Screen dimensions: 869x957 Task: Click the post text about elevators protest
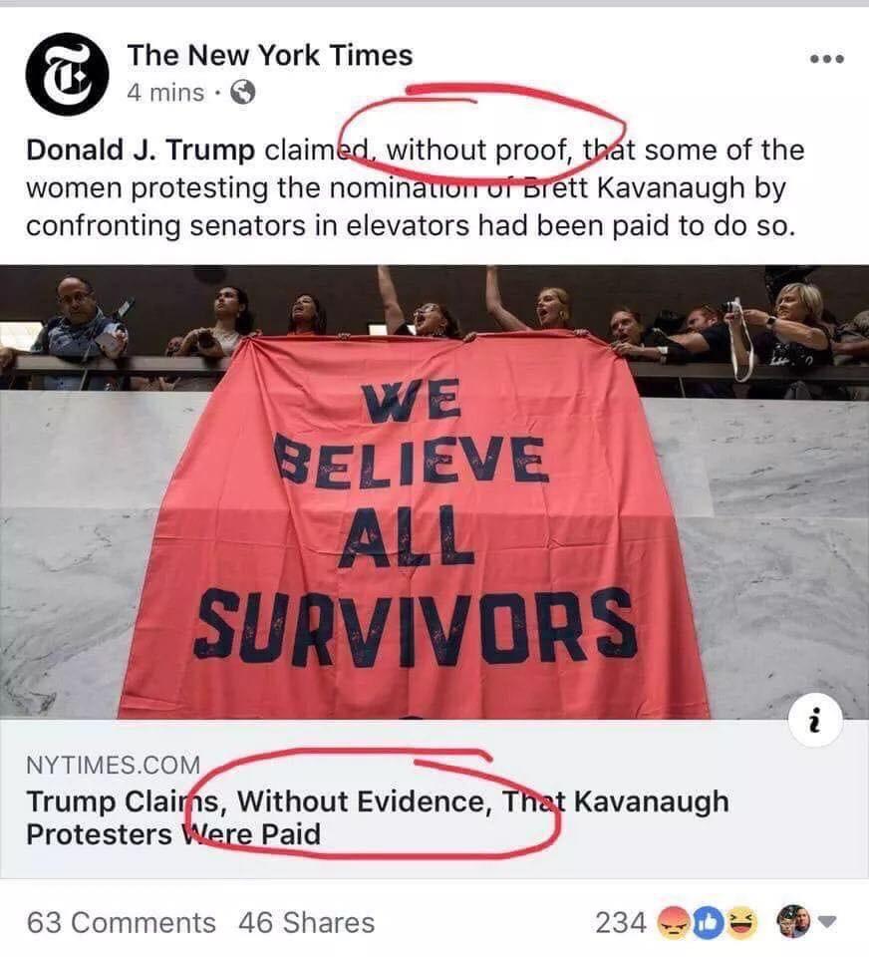[x=415, y=188]
